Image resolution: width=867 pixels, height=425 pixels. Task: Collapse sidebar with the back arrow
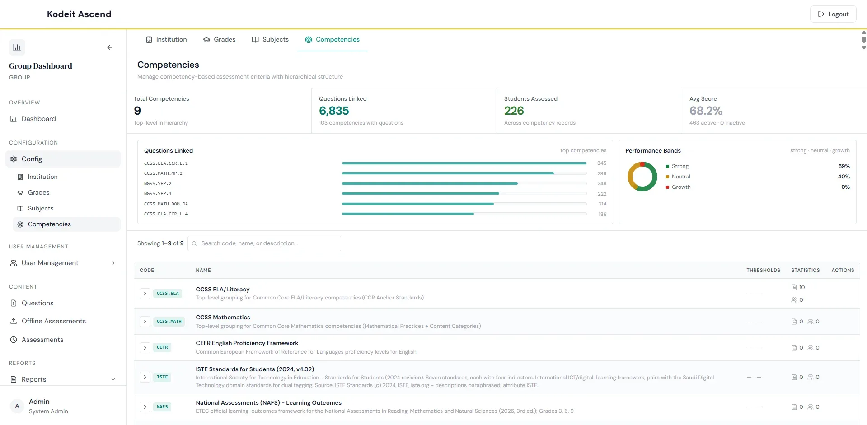110,47
